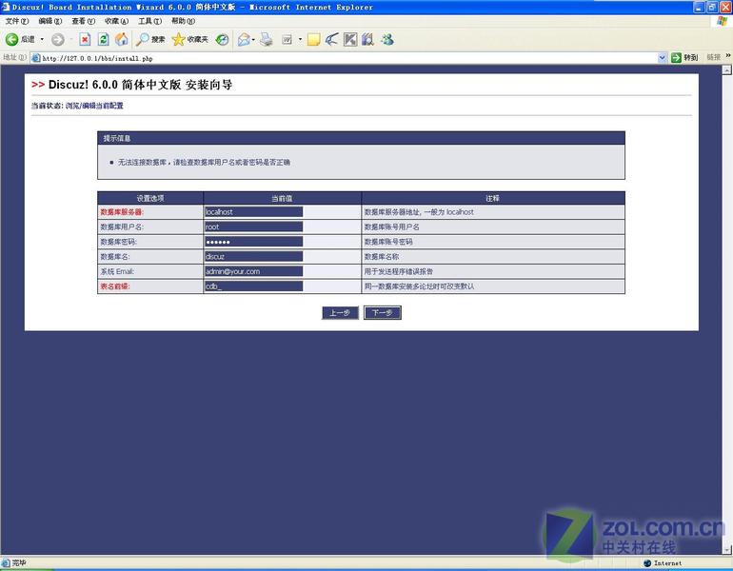
Task: Click the 转到 (Go) button
Action: (684, 57)
